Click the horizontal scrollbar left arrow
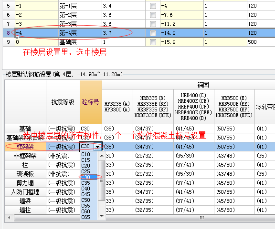 click(x=9, y=218)
